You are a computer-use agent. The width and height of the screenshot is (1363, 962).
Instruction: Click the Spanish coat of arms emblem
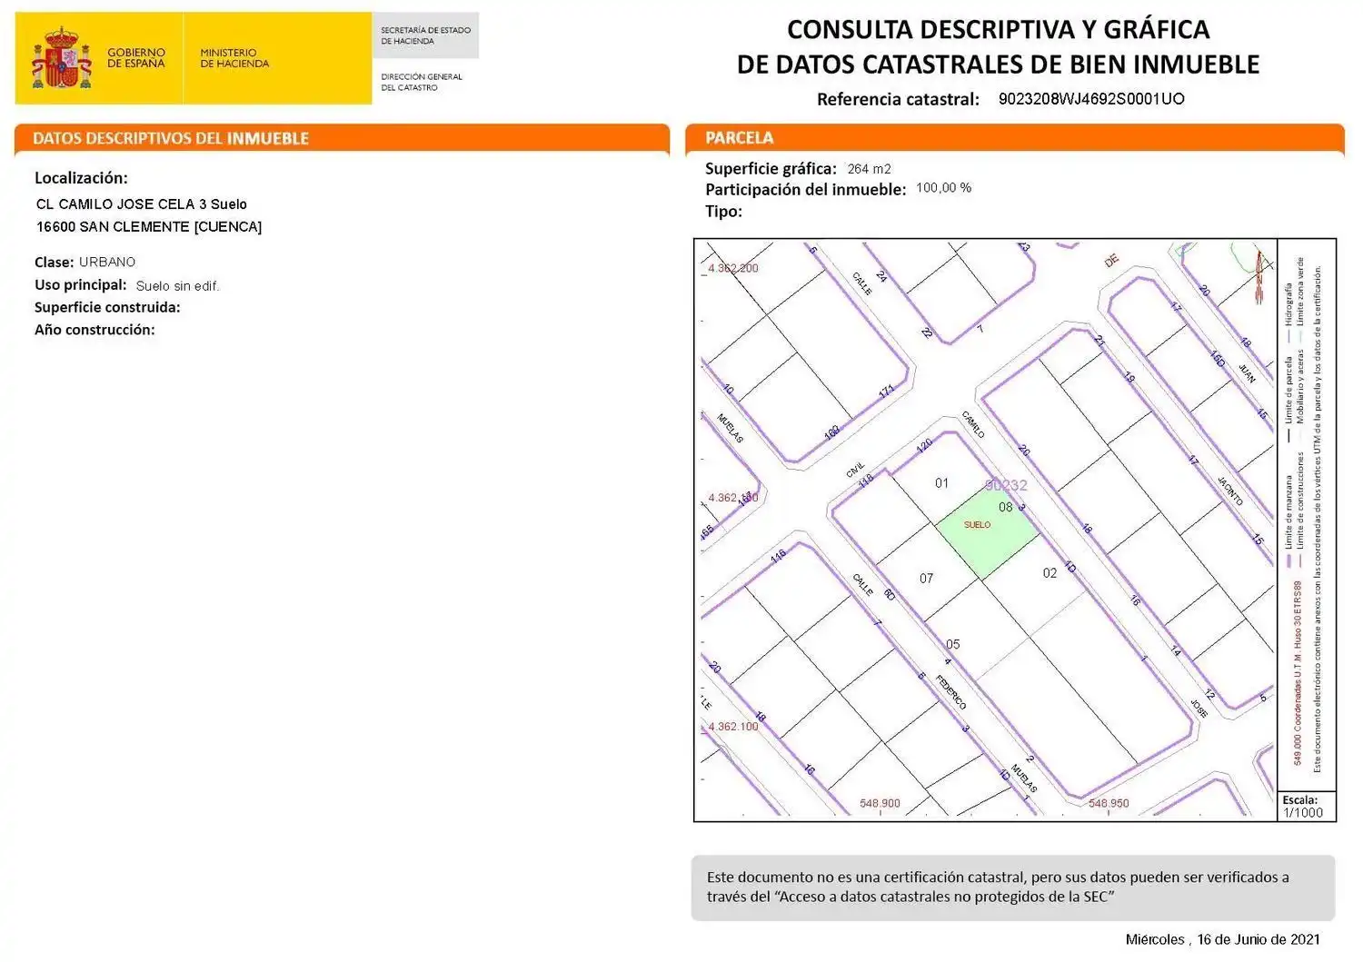coord(62,57)
